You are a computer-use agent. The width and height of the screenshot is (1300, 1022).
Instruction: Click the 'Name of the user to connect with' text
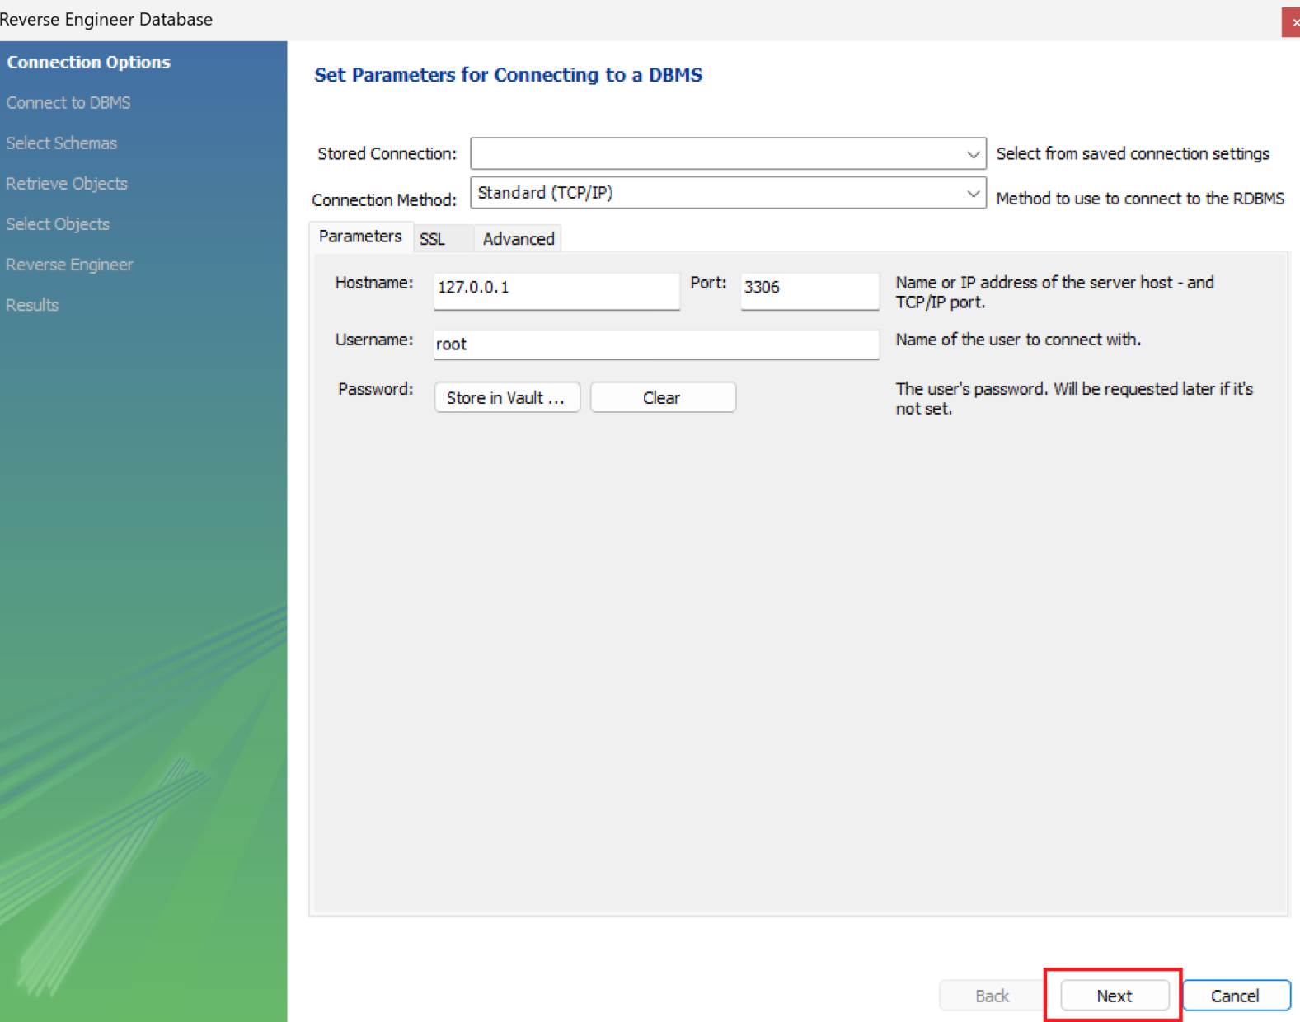pos(1018,340)
